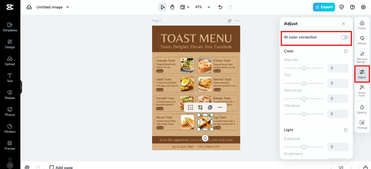Collapse the left side panel handle
The image size is (371, 169).
(21, 87)
